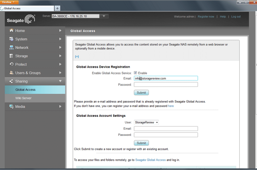Click the Seagate logo in header
The image size is (257, 170).
[x=21, y=19]
